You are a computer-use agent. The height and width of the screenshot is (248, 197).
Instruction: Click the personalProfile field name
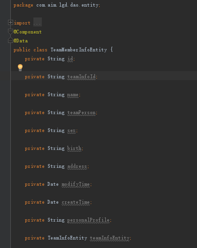(x=88, y=220)
